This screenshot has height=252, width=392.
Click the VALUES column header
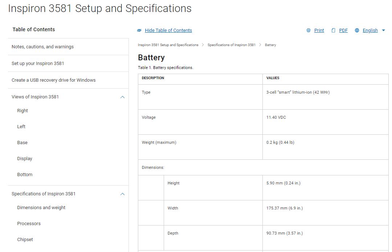273,78
